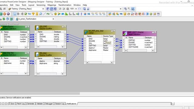The image size is (194, 109).
Task: Select DEPTNAME column in EMP_DEPT target
Action: (133, 47)
